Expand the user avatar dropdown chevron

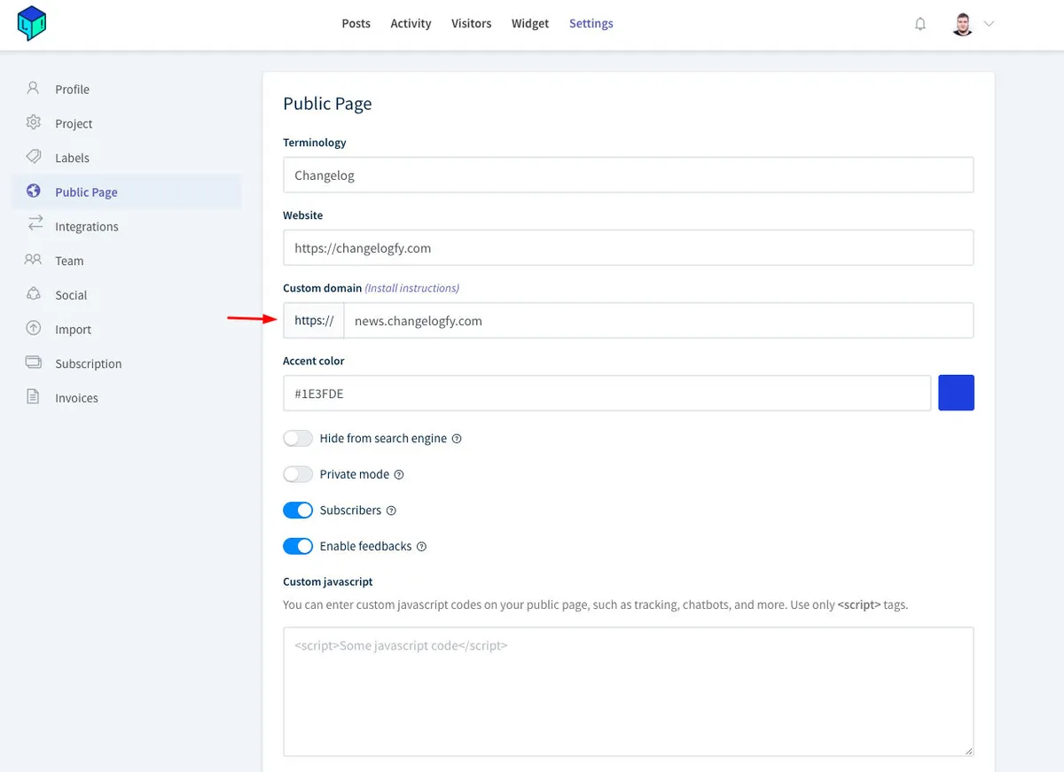(x=989, y=24)
